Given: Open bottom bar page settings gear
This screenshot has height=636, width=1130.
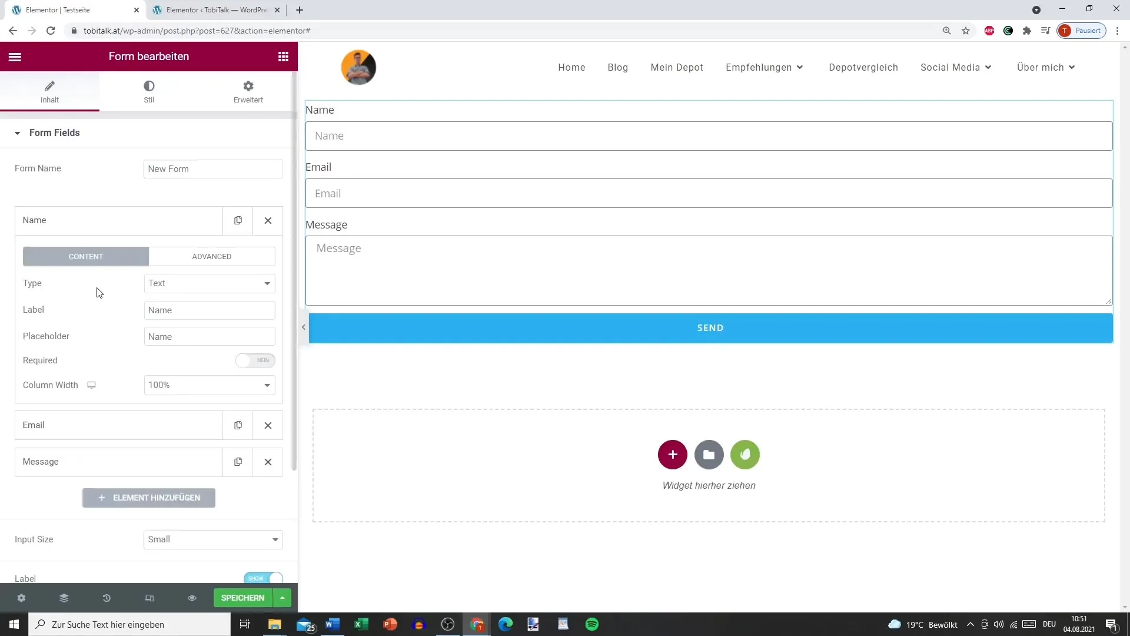Looking at the screenshot, I should pyautogui.click(x=21, y=598).
